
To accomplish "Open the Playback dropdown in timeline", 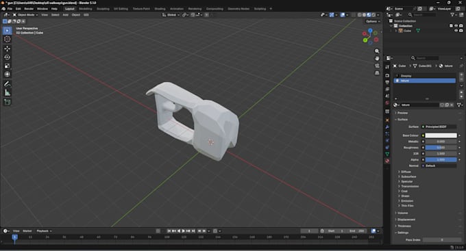I will coord(44,231).
